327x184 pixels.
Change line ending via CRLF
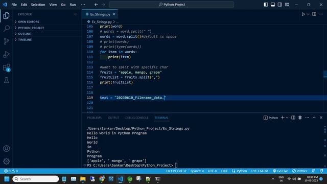point(224,171)
